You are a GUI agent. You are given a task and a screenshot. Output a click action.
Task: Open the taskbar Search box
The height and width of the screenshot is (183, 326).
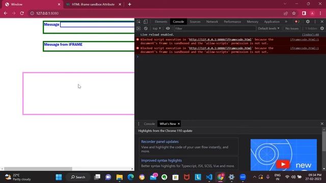coord(78,177)
